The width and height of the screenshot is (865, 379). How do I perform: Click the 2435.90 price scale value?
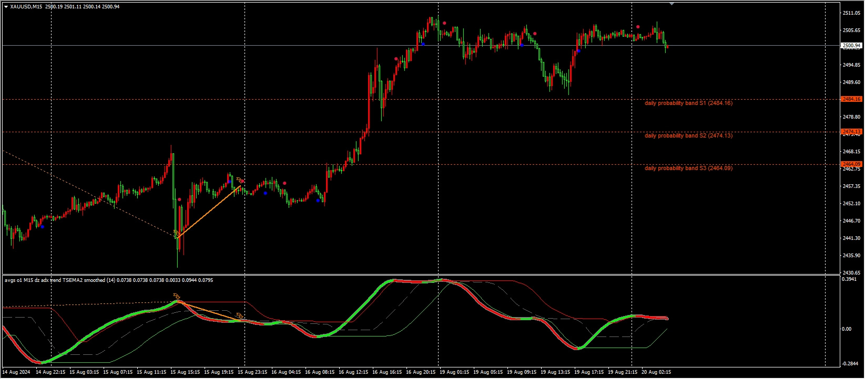tap(851, 256)
